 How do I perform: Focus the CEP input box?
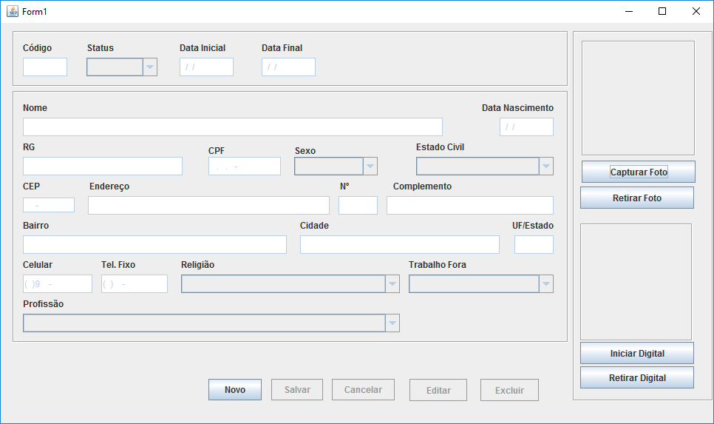click(x=49, y=205)
